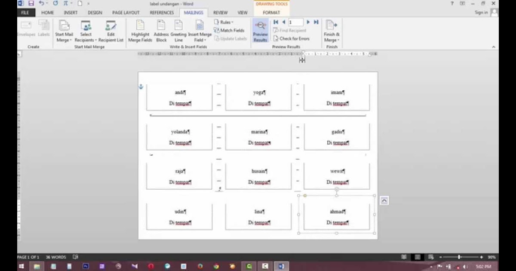Click the name yolanda in label

coord(179,132)
